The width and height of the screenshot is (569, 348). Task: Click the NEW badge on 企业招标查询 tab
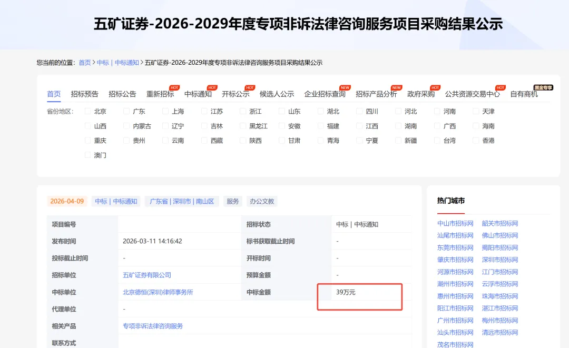(x=344, y=86)
